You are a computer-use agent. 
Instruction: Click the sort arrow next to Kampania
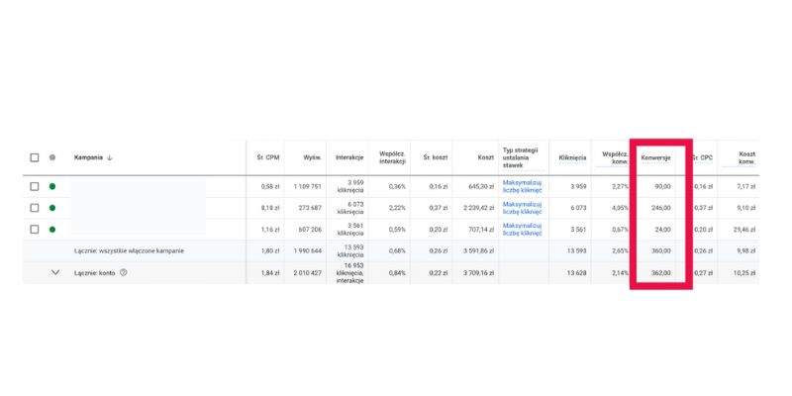coord(109,157)
